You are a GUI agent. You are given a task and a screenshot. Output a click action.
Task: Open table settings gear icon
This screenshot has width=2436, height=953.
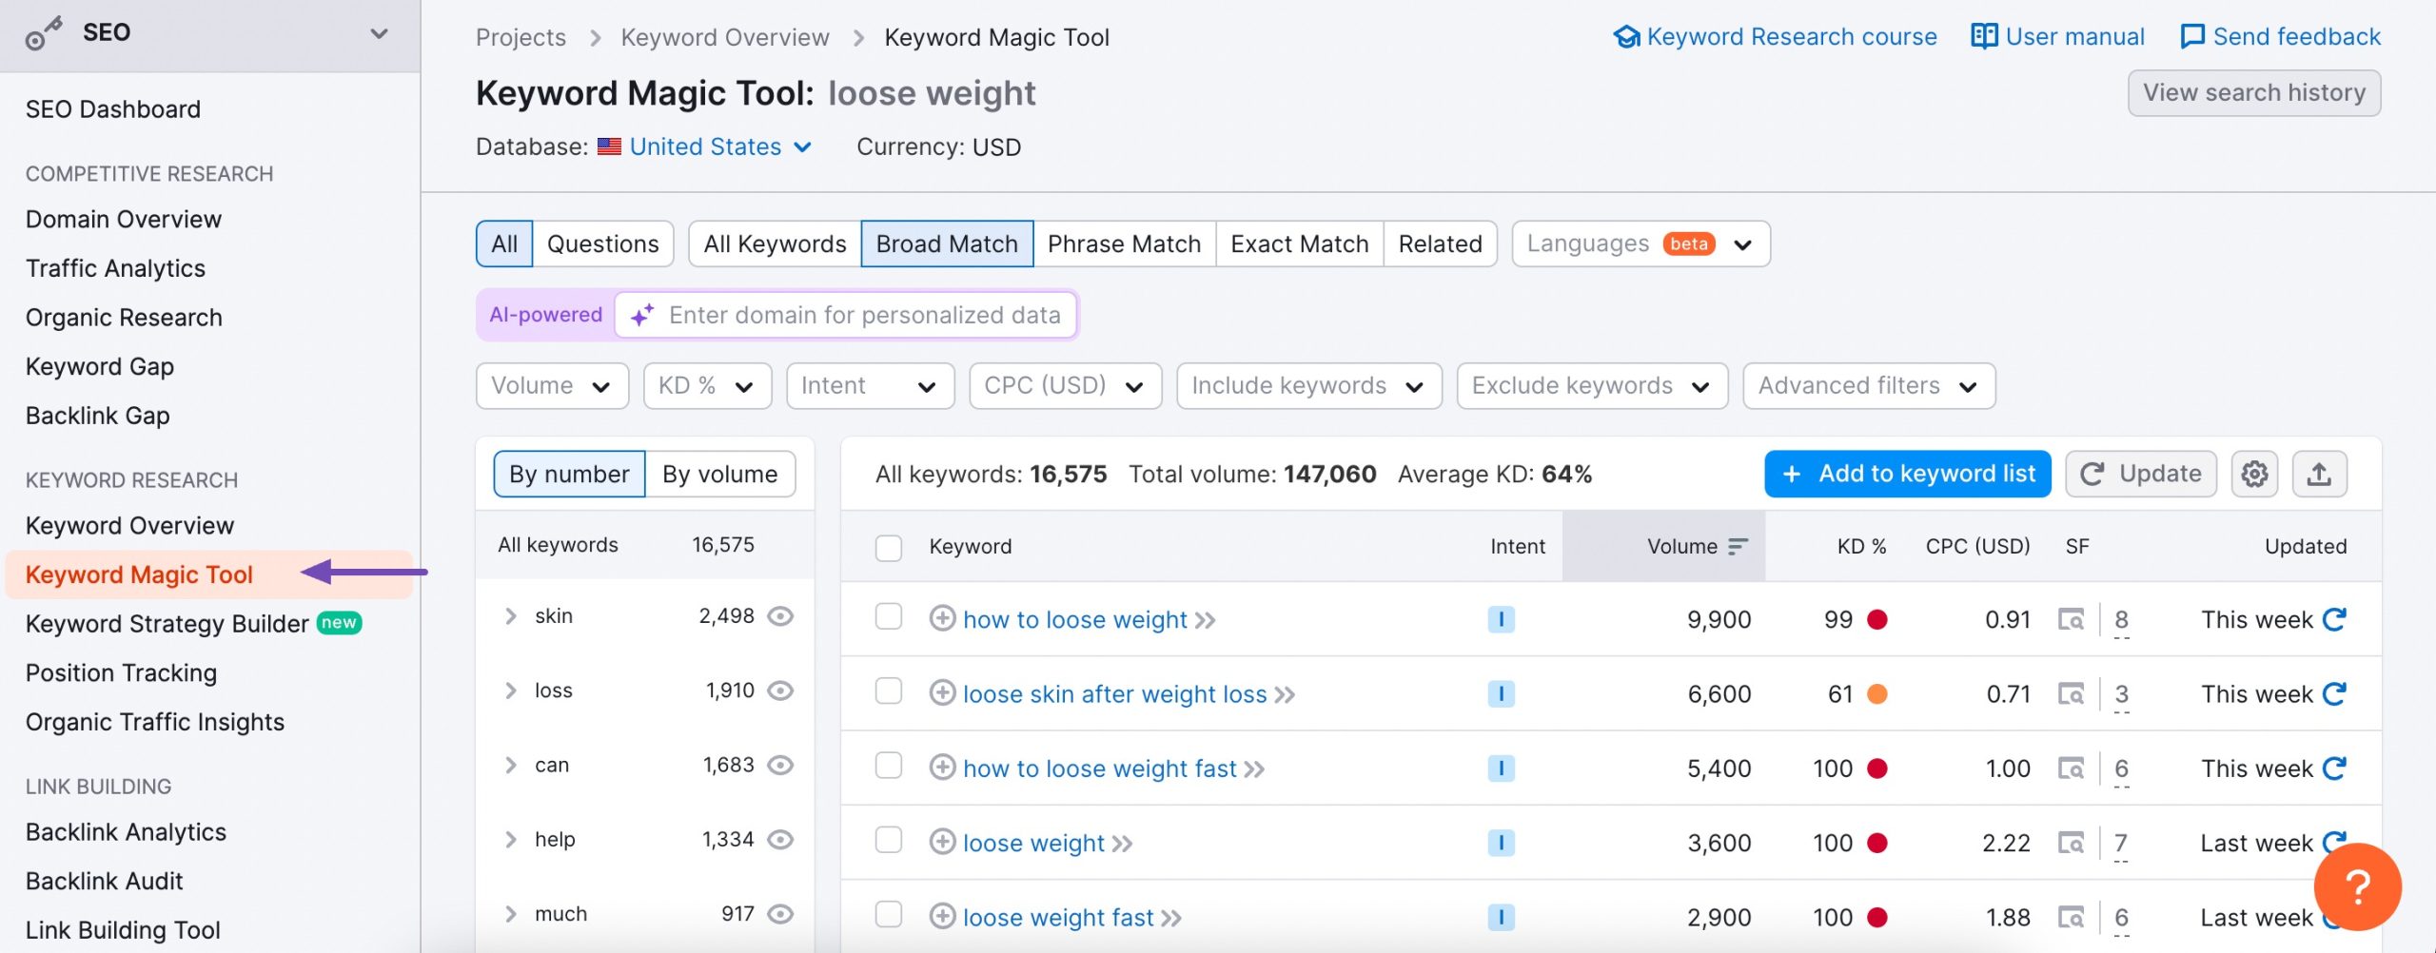[2253, 474]
